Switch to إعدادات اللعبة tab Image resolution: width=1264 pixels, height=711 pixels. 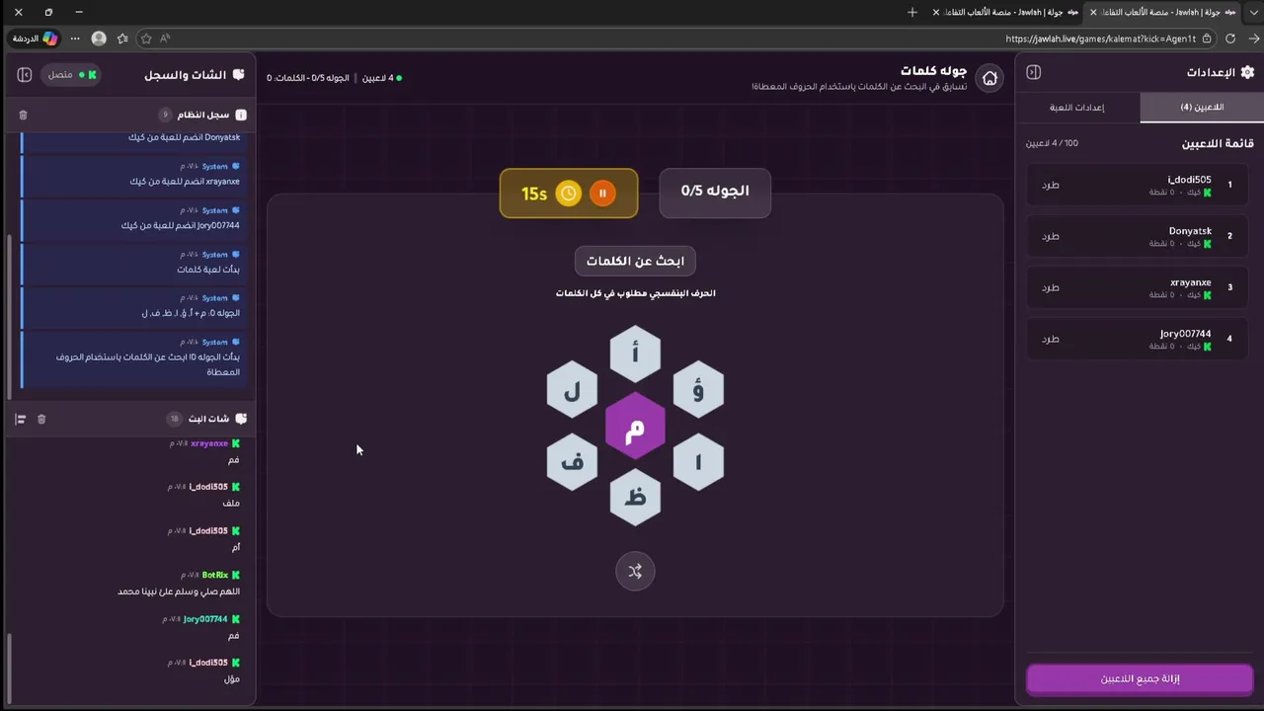[x=1077, y=107]
